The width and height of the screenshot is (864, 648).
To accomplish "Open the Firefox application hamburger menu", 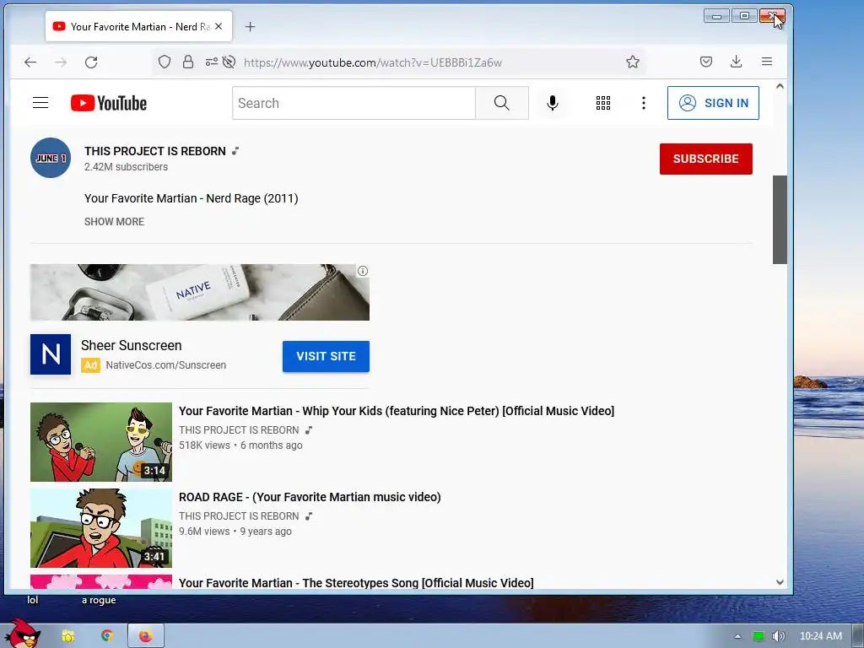I will pos(767,62).
